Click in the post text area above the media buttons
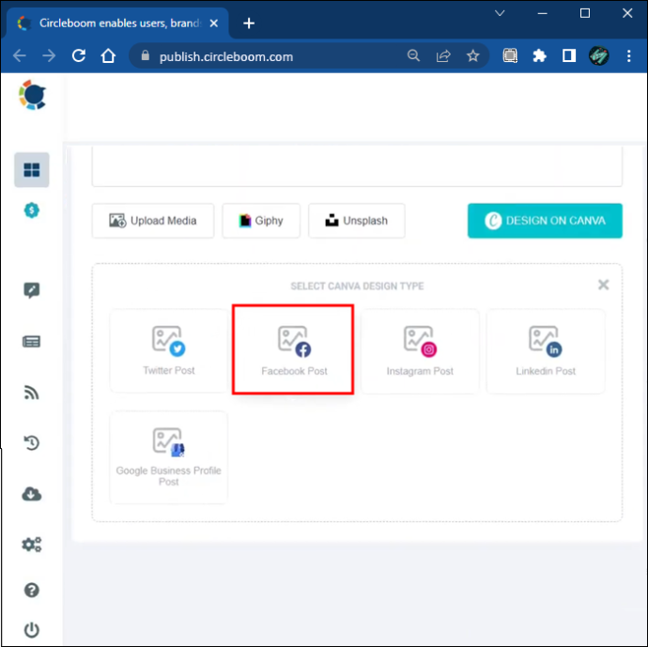This screenshot has height=647, width=648. (357, 166)
